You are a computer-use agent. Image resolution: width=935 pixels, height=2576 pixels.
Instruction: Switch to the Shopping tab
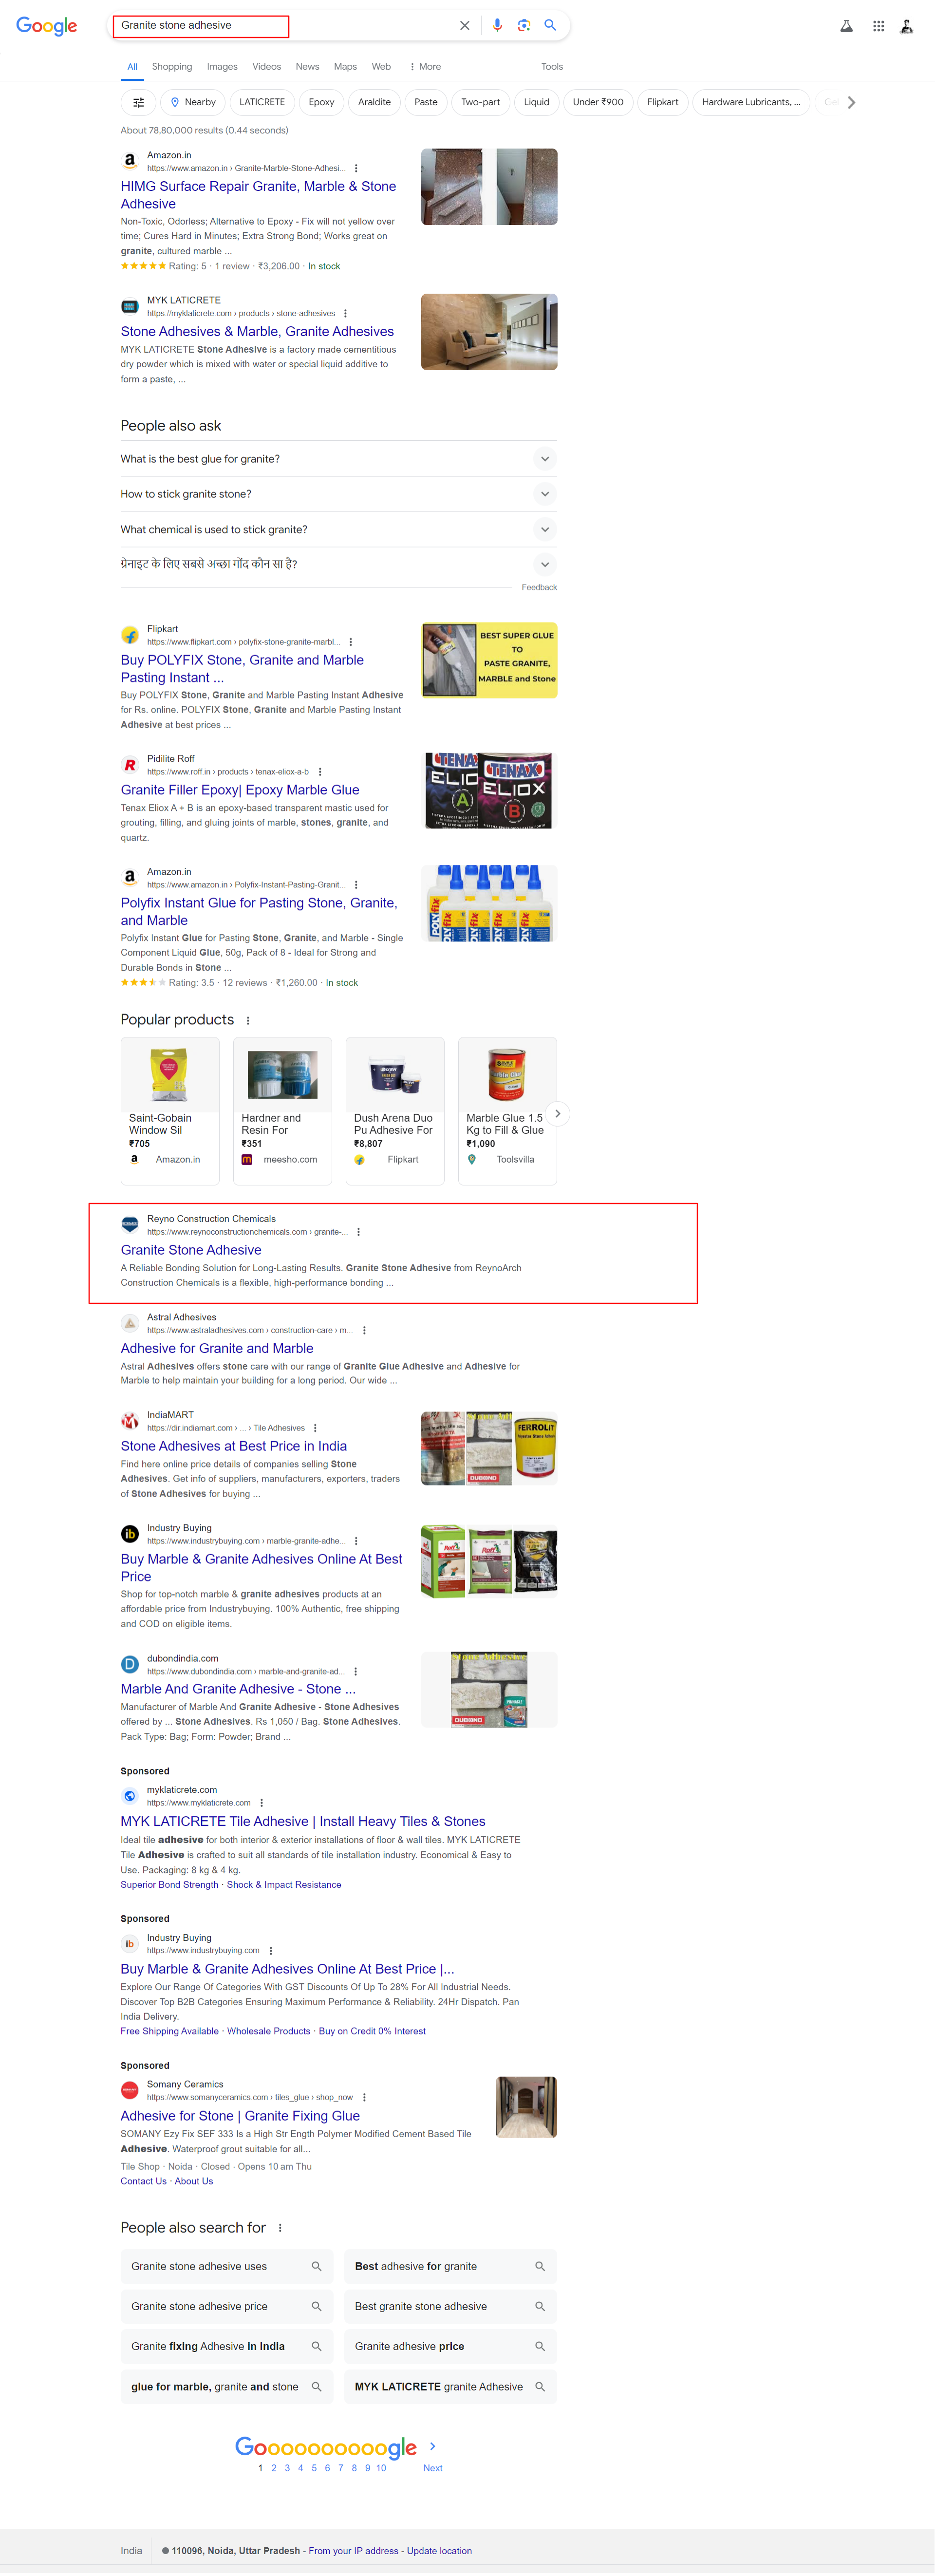(172, 67)
